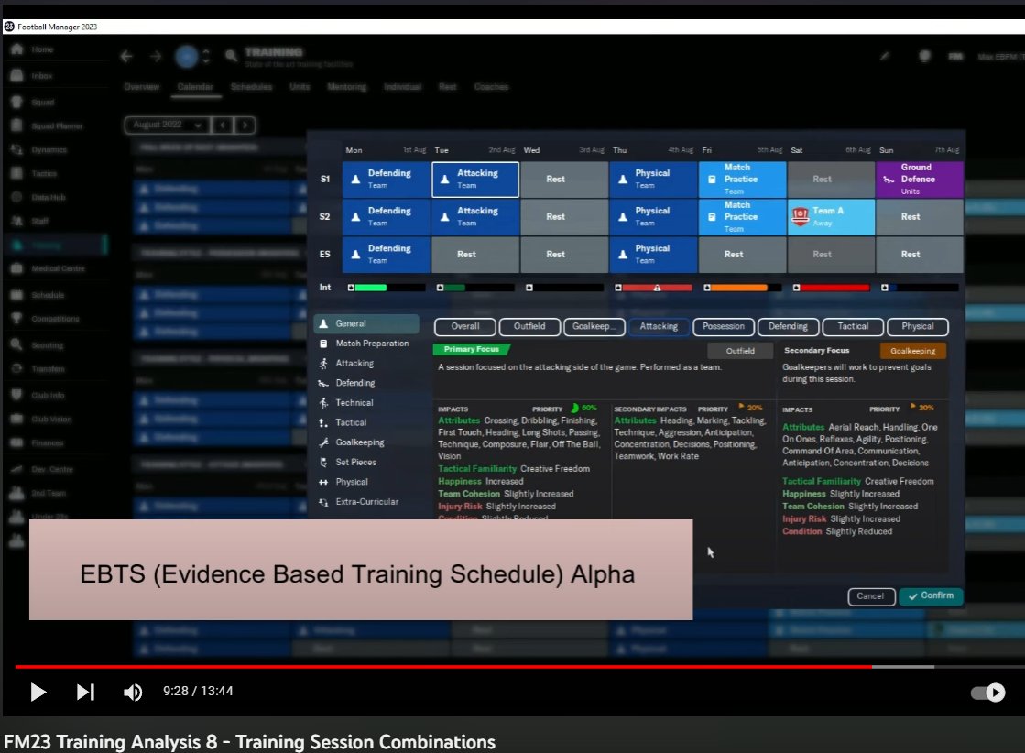The height and width of the screenshot is (753, 1025).
Task: Cancel the training session dialog
Action: (x=871, y=596)
